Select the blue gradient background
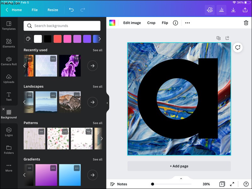Viewport: 252px width, 189px height. coord(70,175)
